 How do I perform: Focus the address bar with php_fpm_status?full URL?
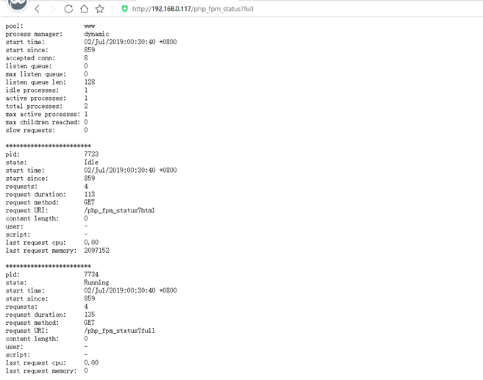[193, 9]
